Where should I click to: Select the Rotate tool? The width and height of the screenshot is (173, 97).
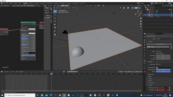[x=55, y=21]
